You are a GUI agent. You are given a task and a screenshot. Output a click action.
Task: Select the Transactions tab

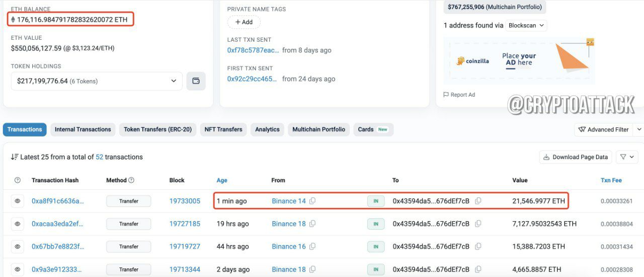25,129
